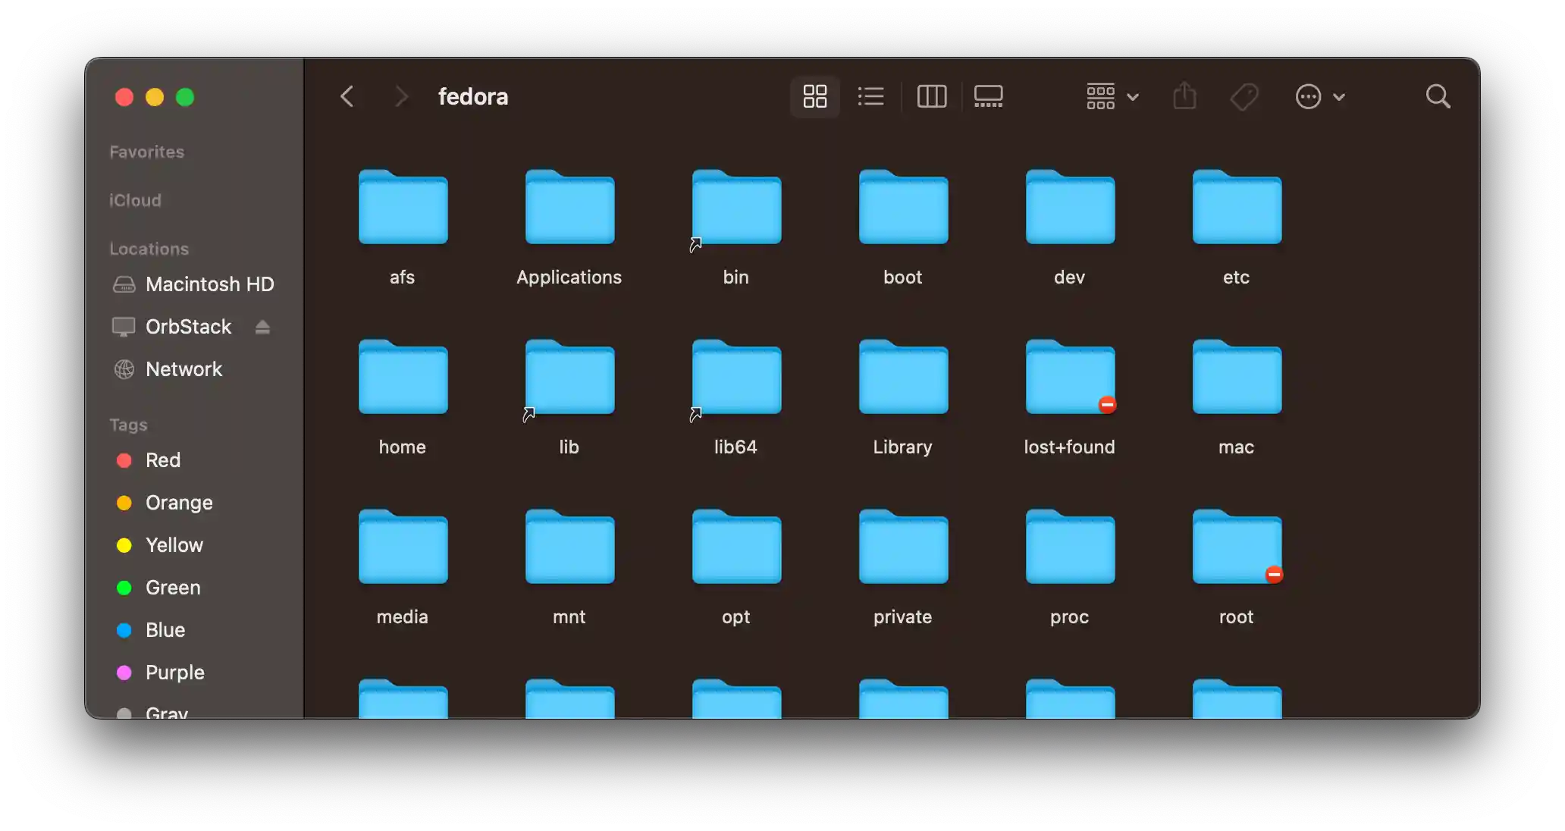Image resolution: width=1565 pixels, height=831 pixels.
Task: Open the Edit Tags popover
Action: pyautogui.click(x=1244, y=96)
